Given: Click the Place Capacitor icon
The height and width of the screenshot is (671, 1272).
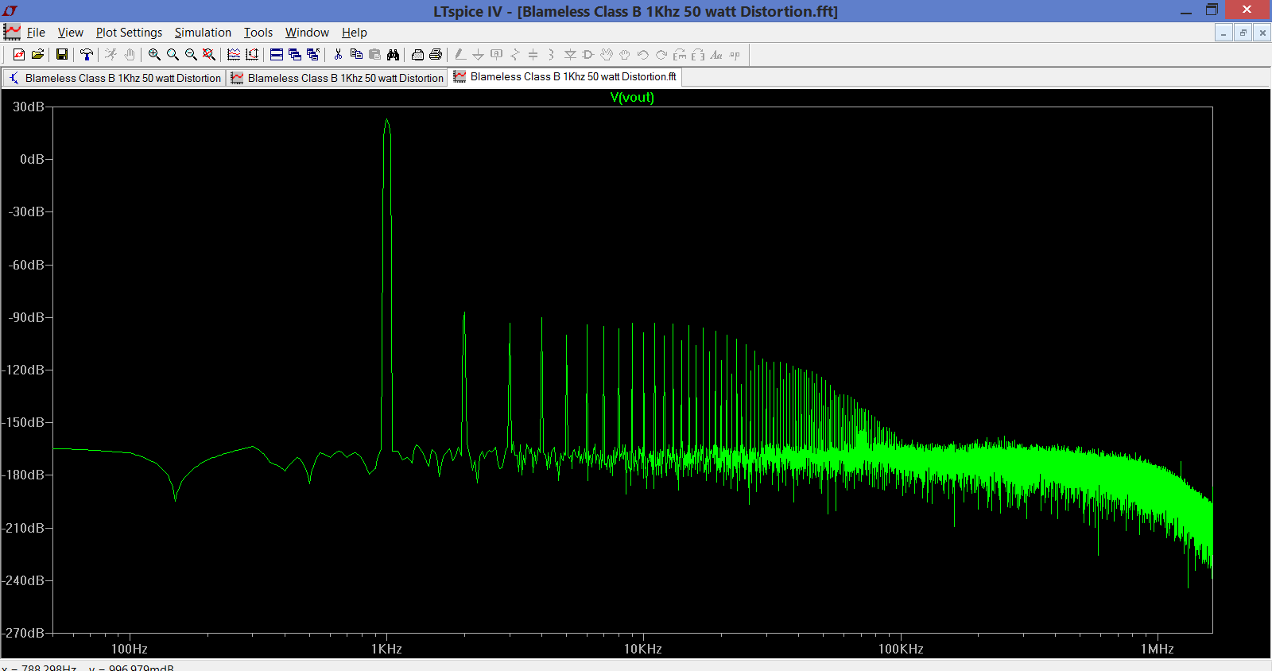Looking at the screenshot, I should pos(533,55).
